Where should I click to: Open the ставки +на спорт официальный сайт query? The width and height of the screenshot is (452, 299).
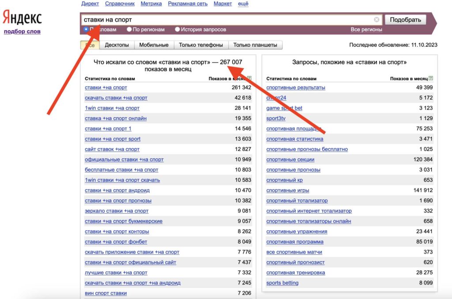pos(130,262)
